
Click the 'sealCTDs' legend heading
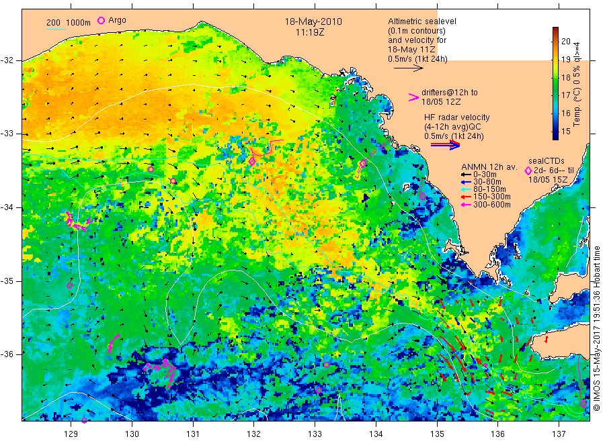546,161
